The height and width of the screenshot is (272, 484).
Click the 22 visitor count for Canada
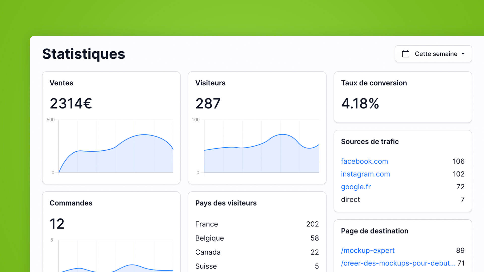point(315,252)
